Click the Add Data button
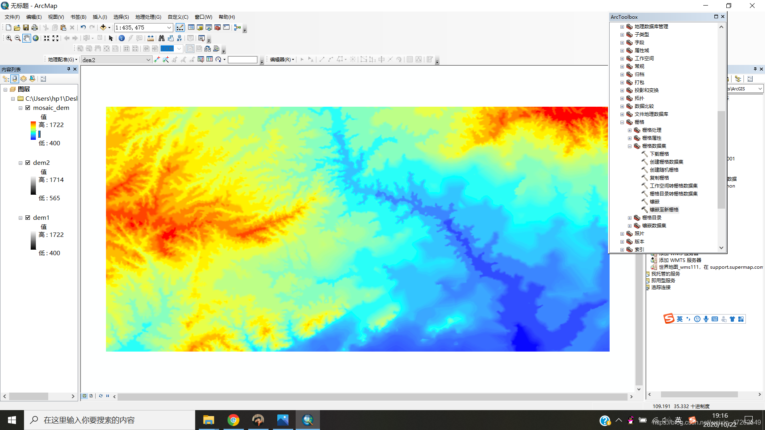 103,27
